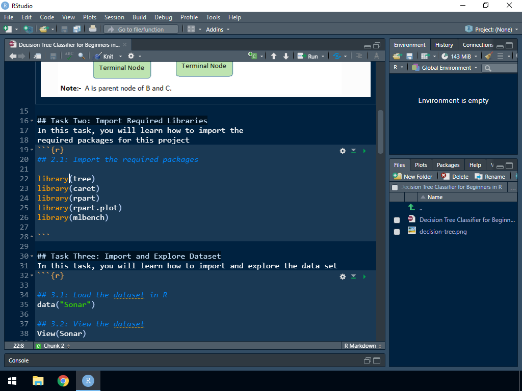Open the editor gear options icon
The height and width of the screenshot is (391, 522).
pyautogui.click(x=131, y=56)
